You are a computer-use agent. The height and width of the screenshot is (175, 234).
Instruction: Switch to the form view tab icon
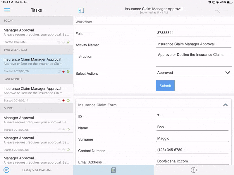[x=113, y=170]
